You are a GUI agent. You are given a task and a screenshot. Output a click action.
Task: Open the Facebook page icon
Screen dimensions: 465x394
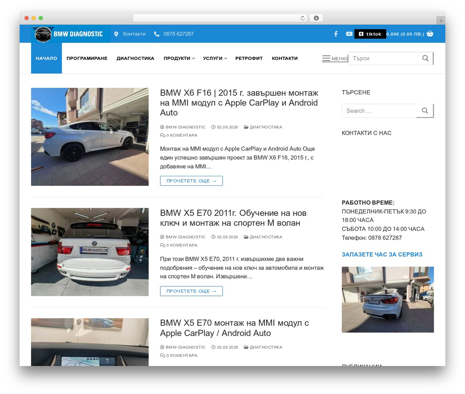point(336,34)
